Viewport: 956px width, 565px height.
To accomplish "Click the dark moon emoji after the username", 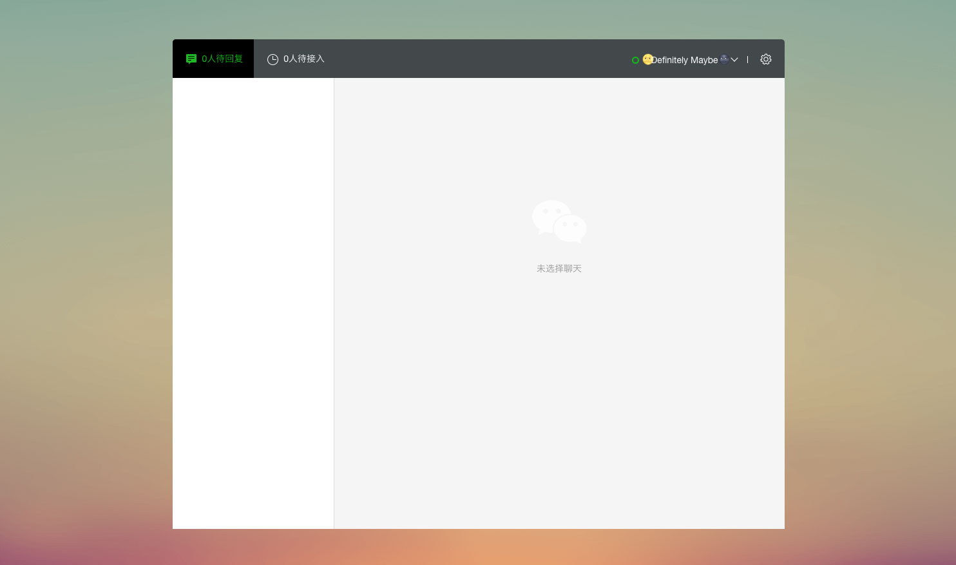I will pos(724,59).
